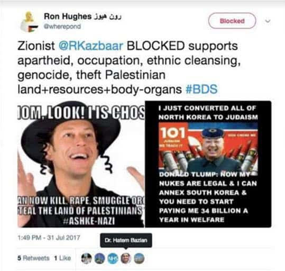Click the 1:49 PM - 31 Jul 2017 timestamp
285x271 pixels.
(49, 238)
